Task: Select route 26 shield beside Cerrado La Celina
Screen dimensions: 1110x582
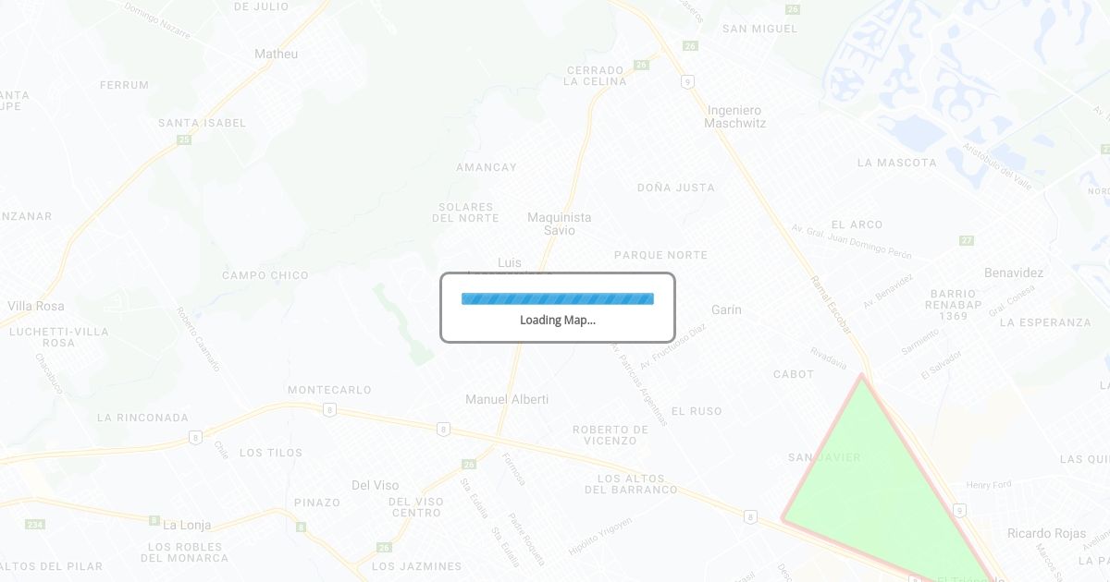Action: 641,65
